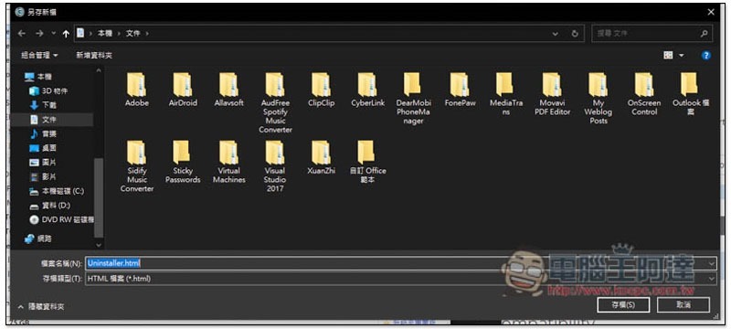This screenshot has width=731, height=329.
Task: Click 文件 breadcrumb in address bar
Action: tap(132, 34)
